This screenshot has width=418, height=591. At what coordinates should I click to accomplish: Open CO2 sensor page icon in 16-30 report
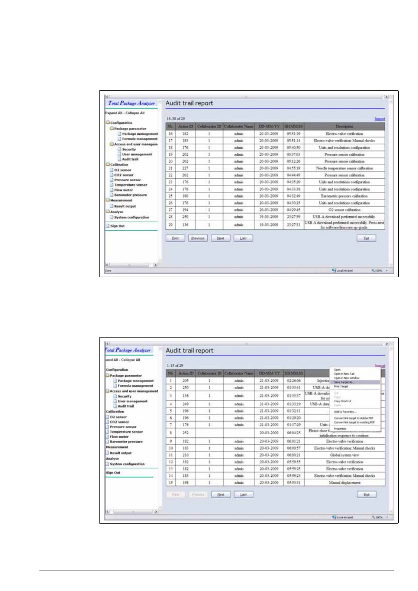[x=112, y=175]
